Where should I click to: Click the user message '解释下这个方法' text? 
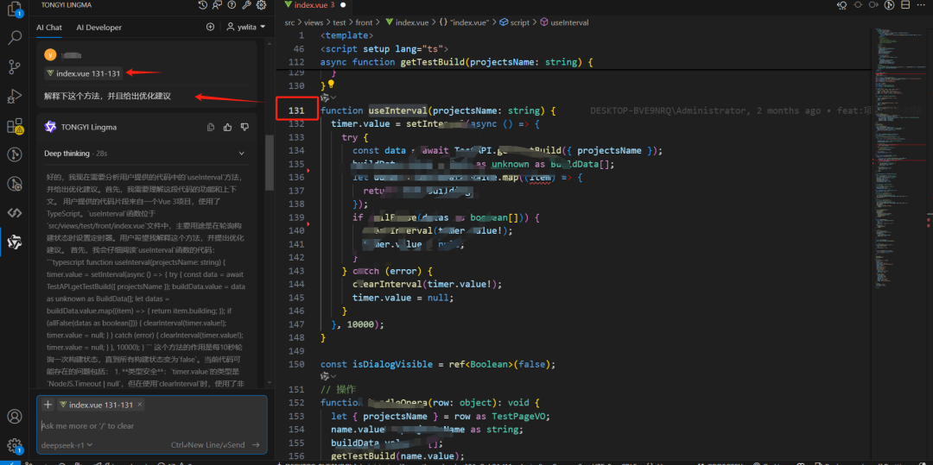pyautogui.click(x=107, y=97)
